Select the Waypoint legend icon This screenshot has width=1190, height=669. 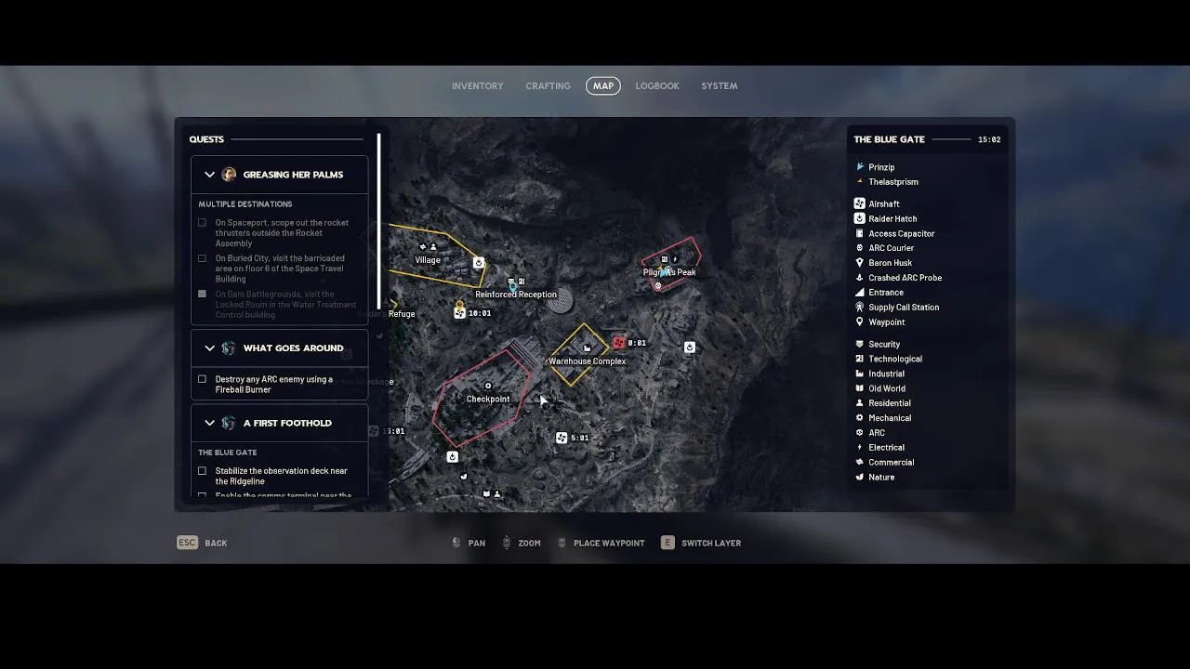(x=860, y=321)
